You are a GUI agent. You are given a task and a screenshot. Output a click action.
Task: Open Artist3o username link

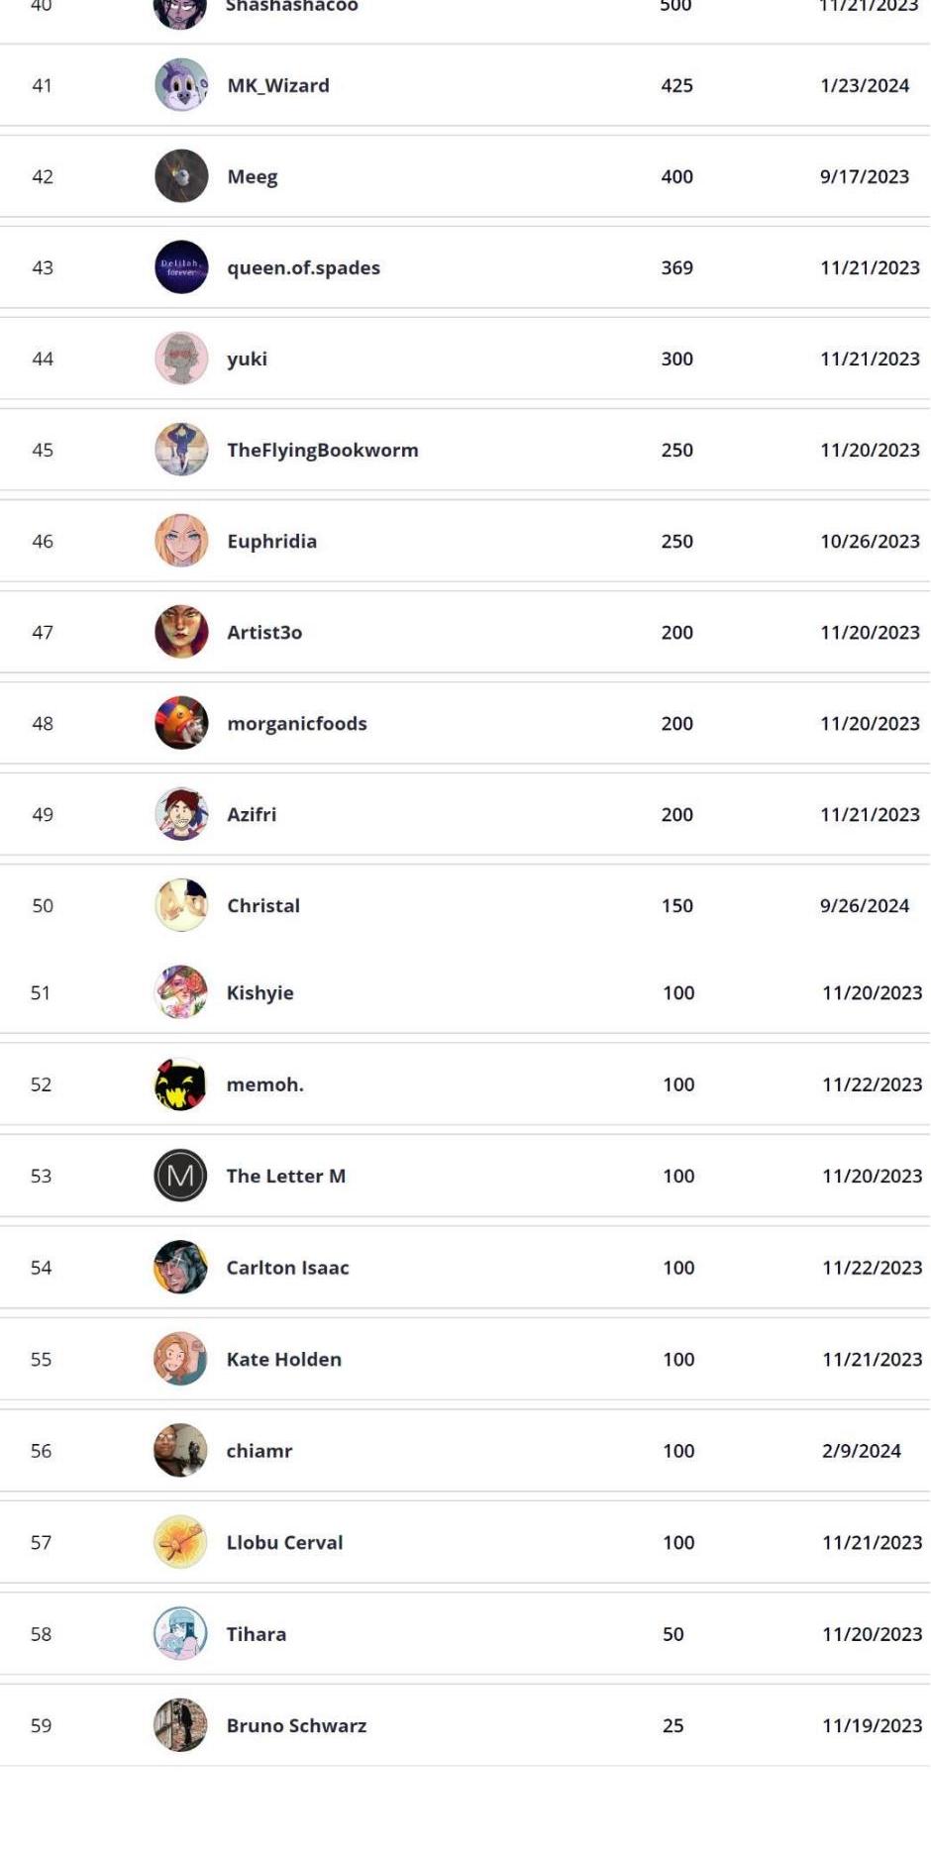pyautogui.click(x=264, y=632)
